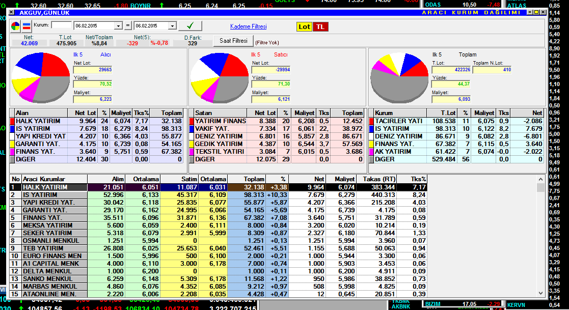
Task: Click red swatch beside YATIRIM FINANS
Action: pyautogui.click(x=192, y=121)
